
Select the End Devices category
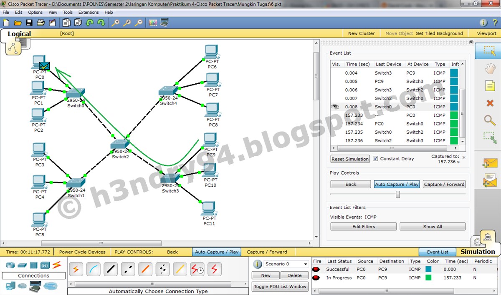tap(10, 285)
